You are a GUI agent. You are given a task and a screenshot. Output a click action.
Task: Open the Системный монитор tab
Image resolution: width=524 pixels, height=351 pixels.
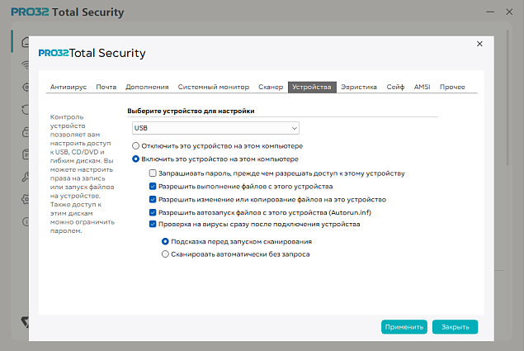click(x=214, y=87)
